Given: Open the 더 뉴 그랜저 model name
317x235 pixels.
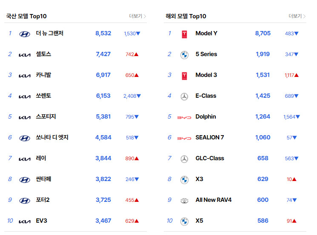Looking at the screenshot, I should (x=49, y=33).
